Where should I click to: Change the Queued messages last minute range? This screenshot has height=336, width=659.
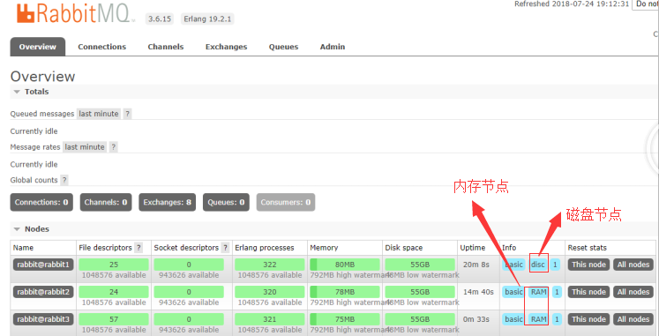pyautogui.click(x=99, y=114)
